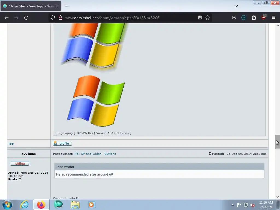Screen dimensions: 280x210
Task: Follow the Top link
Action: (x=11, y=144)
